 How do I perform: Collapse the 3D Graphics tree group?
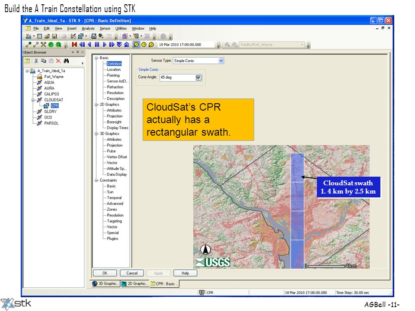pyautogui.click(x=96, y=134)
